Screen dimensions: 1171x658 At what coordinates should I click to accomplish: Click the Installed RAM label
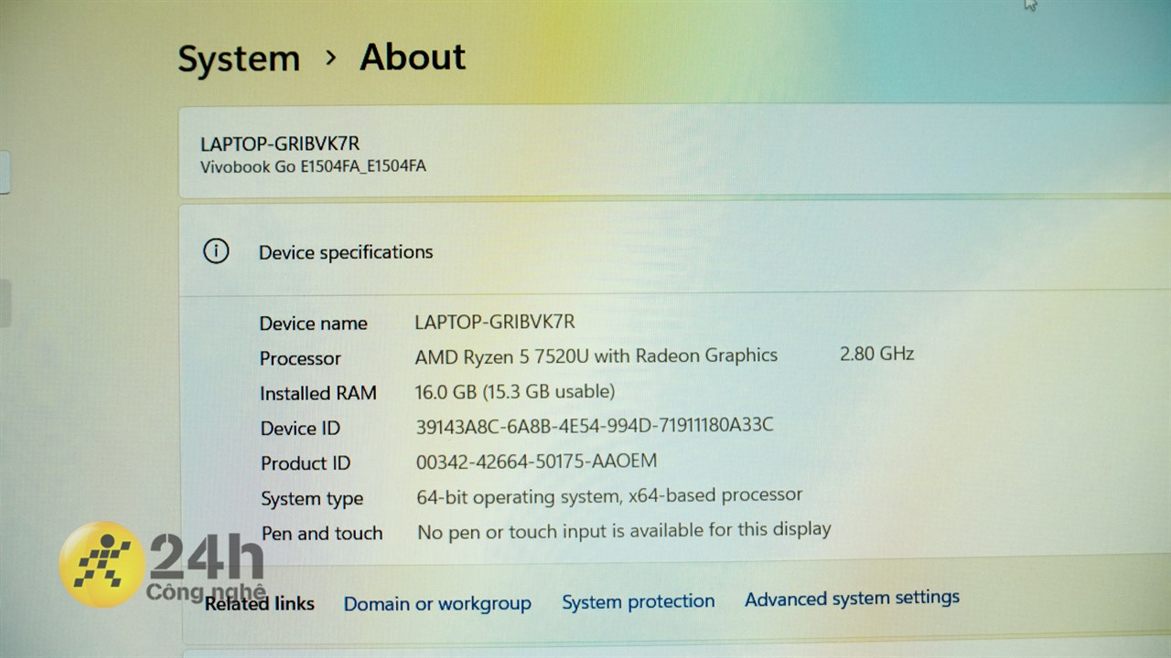coord(318,393)
